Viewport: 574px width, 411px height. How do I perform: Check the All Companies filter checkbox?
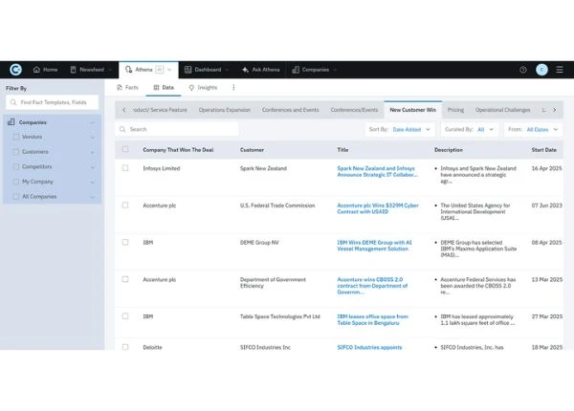point(16,197)
